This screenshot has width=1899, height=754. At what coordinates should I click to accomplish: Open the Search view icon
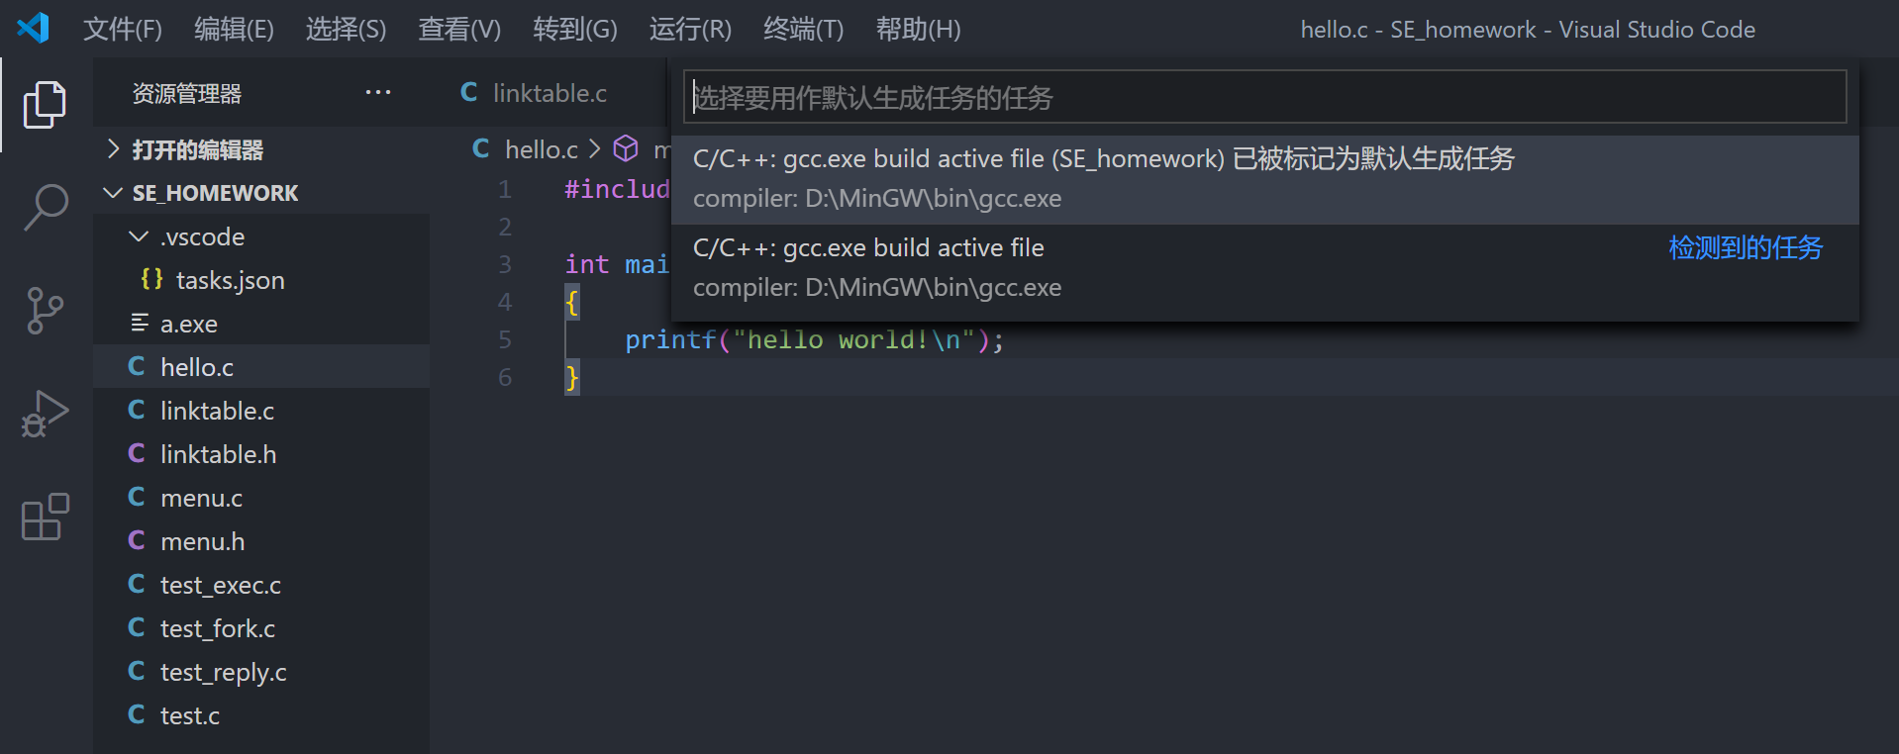[x=45, y=207]
